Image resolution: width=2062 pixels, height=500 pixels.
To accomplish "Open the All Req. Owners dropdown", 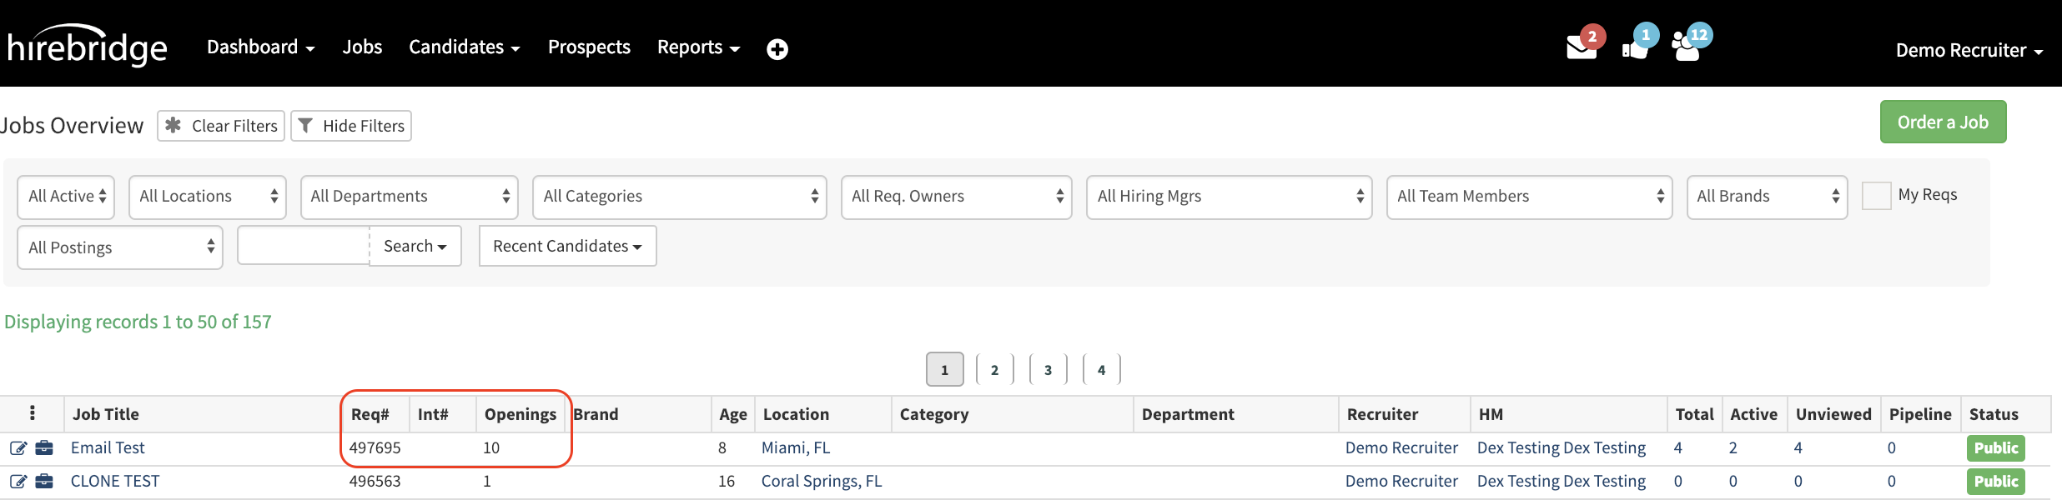I will tap(957, 197).
